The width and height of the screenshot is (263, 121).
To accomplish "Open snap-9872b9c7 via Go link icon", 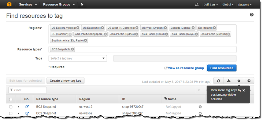I will [27, 107].
